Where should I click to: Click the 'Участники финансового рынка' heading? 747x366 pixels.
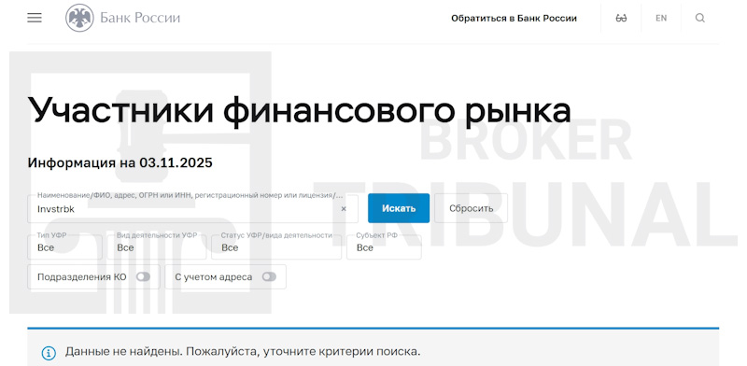tap(299, 110)
